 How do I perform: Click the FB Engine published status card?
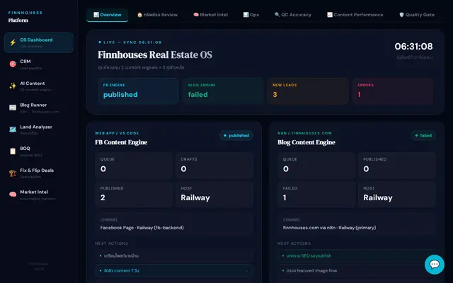pyautogui.click(x=138, y=91)
